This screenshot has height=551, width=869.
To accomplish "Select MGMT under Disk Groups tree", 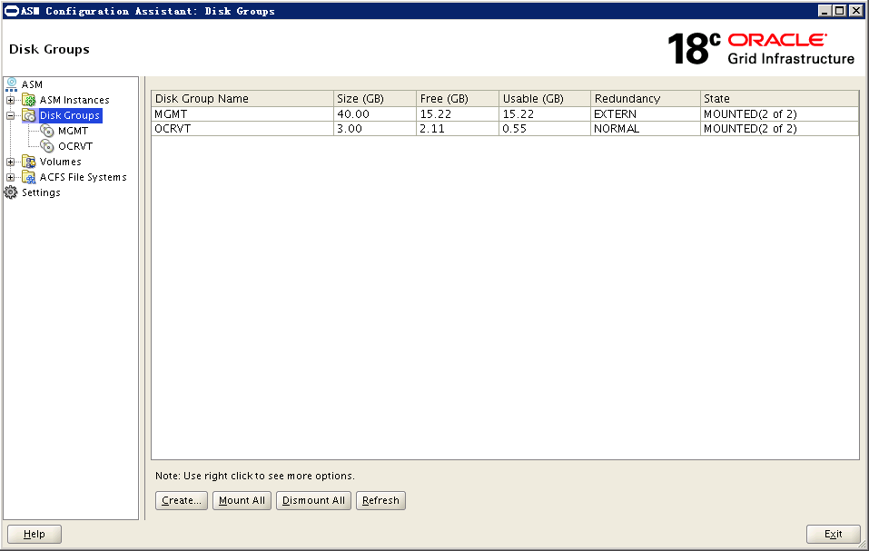I will pos(73,132).
